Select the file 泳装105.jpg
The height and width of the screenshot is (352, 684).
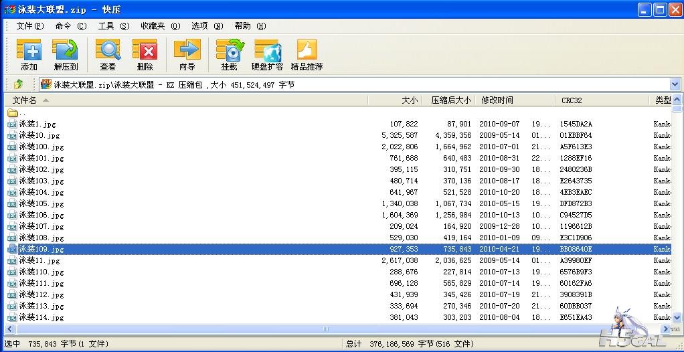[41, 203]
